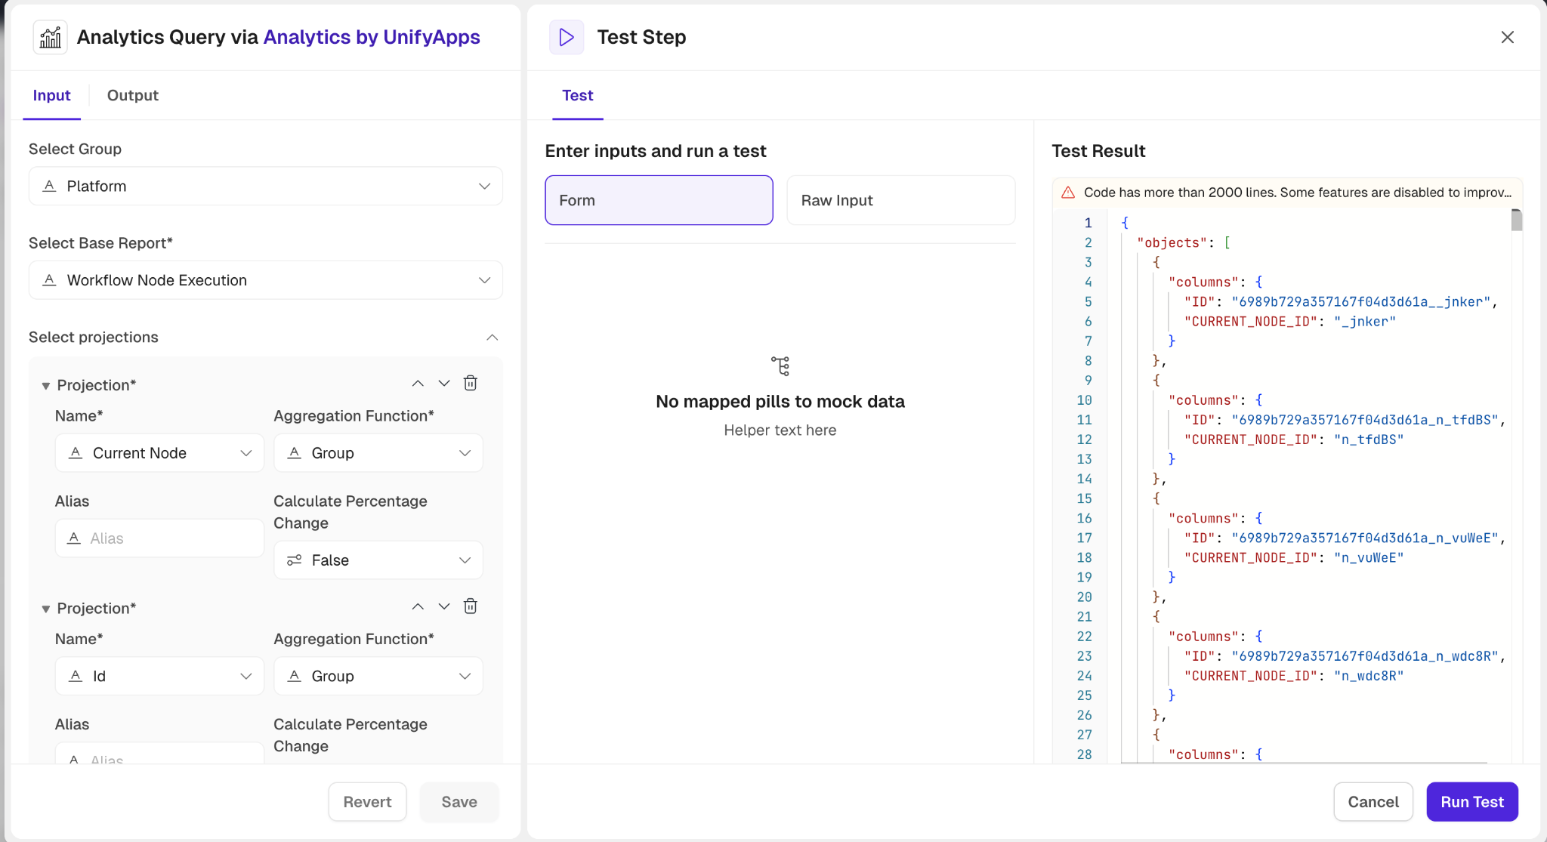1547x842 pixels.
Task: Collapse the first Projection disclosure triangle
Action: 45,386
